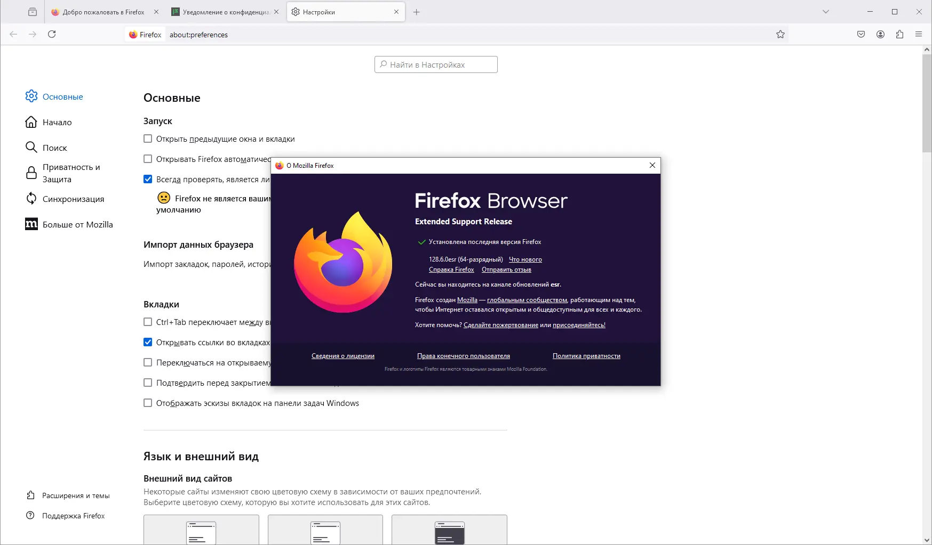Image resolution: width=932 pixels, height=545 pixels.
Task: Open the Права конечного пользователя link
Action: 464,356
